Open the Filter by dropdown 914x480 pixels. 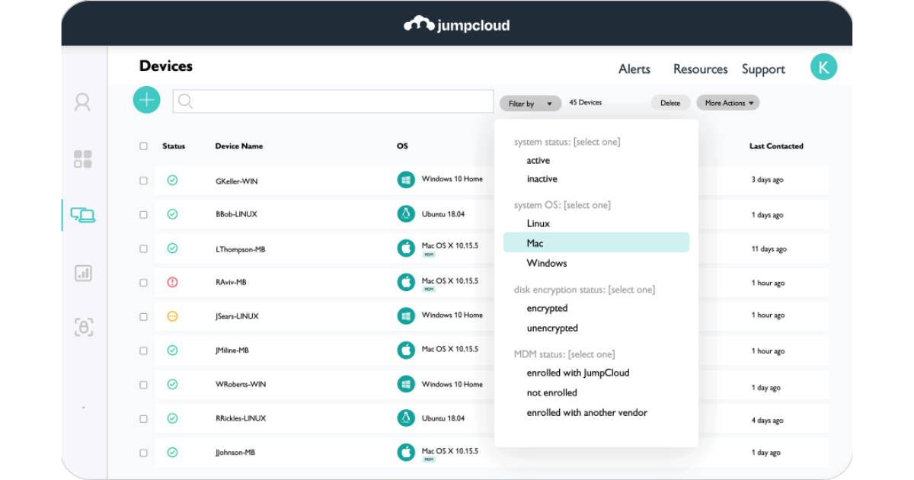click(530, 103)
